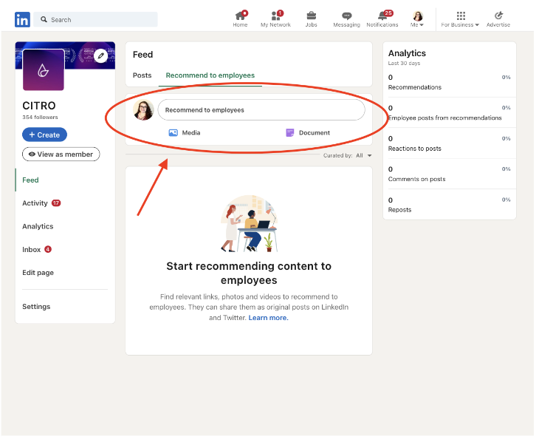
Task: Click the Recommend to employees input box
Action: pyautogui.click(x=261, y=110)
